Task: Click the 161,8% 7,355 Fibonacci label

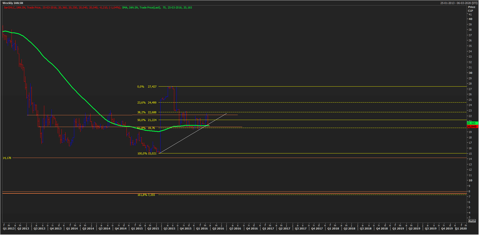Action: click(x=146, y=195)
